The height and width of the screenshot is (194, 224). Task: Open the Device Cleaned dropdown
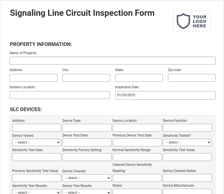87,178
